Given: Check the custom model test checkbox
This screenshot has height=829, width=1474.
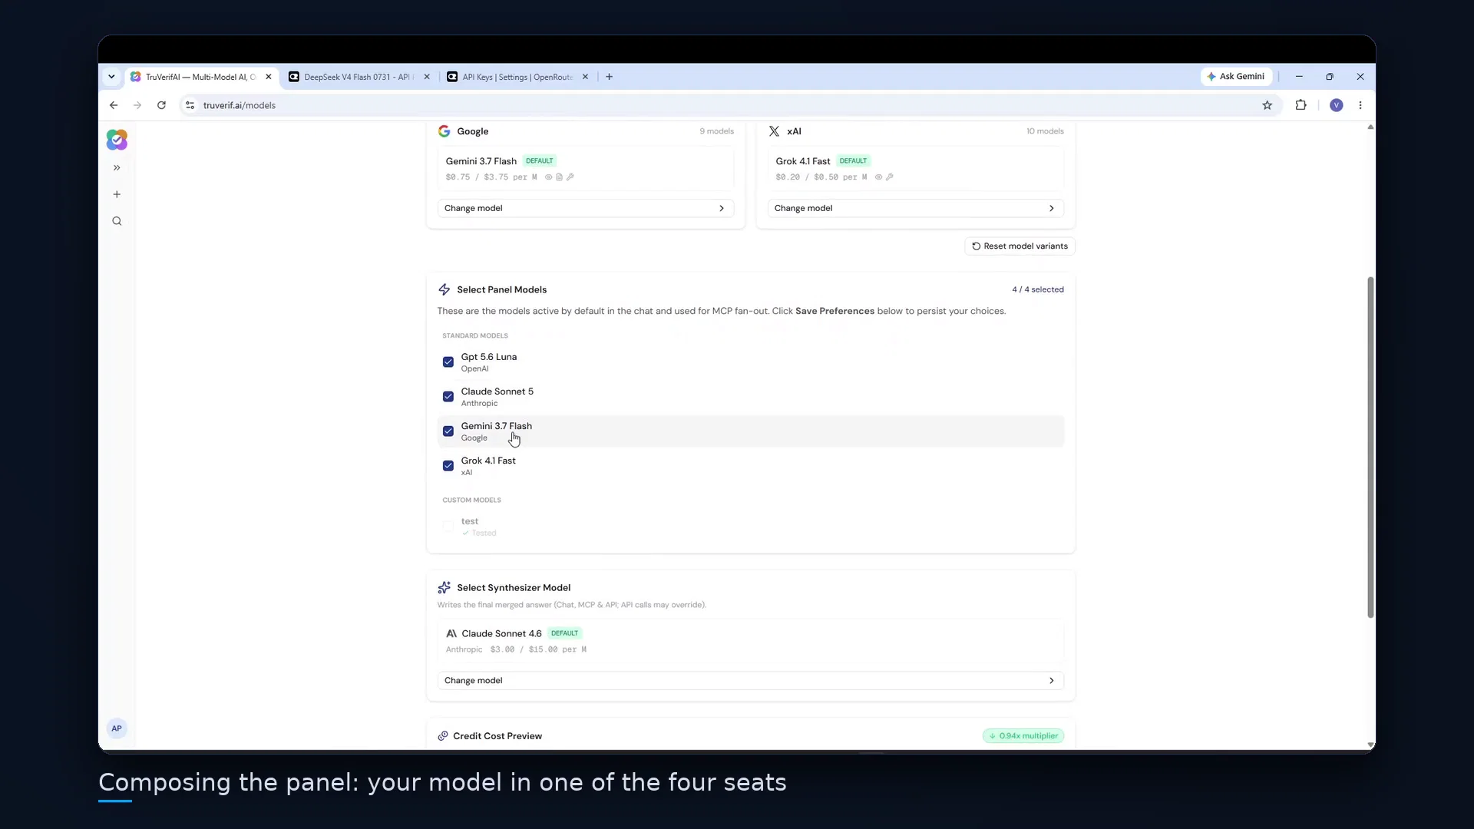Looking at the screenshot, I should tap(448, 527).
